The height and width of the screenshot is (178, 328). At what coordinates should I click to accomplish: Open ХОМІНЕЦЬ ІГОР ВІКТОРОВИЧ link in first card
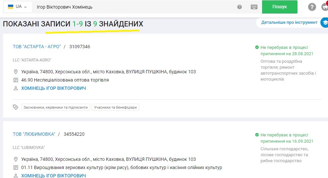pos(53,89)
